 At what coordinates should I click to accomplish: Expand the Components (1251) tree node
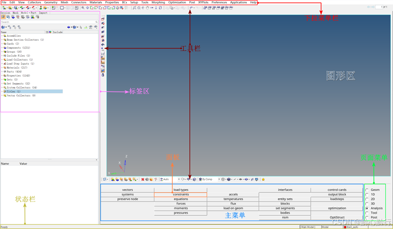coord(2,48)
